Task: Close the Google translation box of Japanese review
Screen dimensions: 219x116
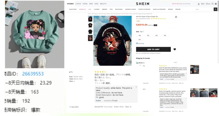Action: (x=136, y=87)
